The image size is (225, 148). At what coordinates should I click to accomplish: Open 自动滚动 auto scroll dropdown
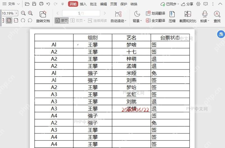(118, 17)
